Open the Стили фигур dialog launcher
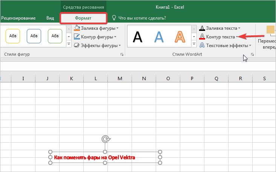This screenshot has width=276, height=172. tap(122, 55)
